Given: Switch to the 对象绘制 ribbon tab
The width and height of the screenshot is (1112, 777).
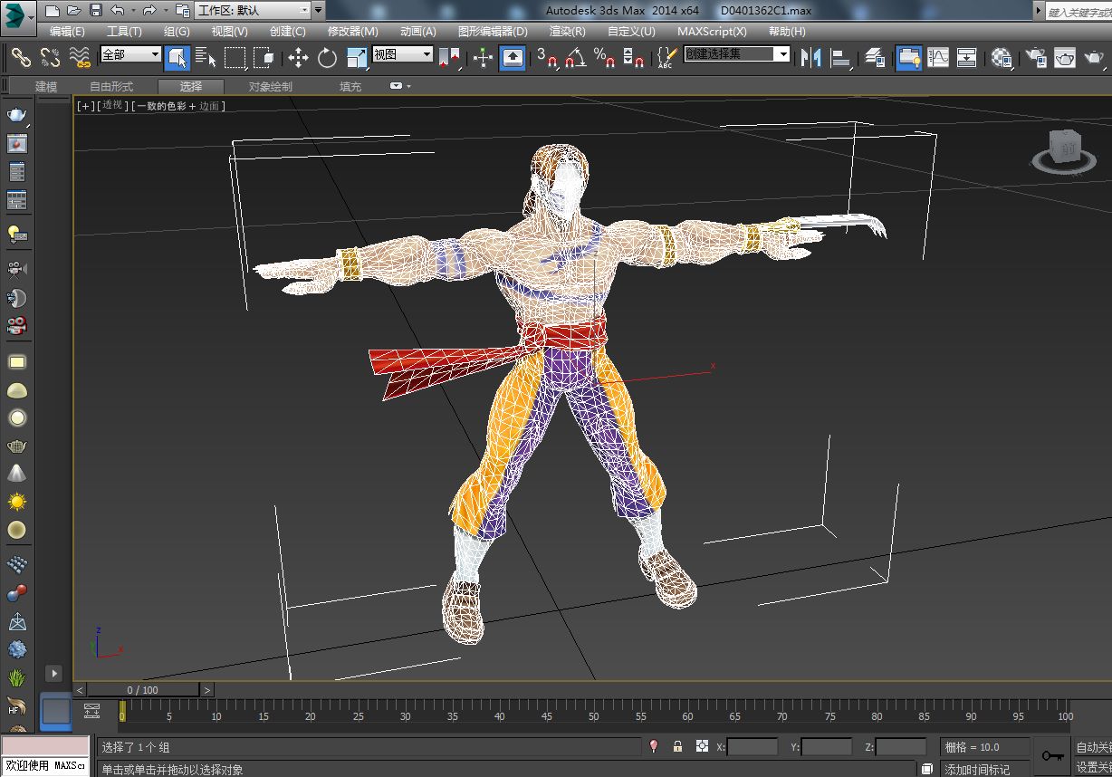Looking at the screenshot, I should [270, 87].
